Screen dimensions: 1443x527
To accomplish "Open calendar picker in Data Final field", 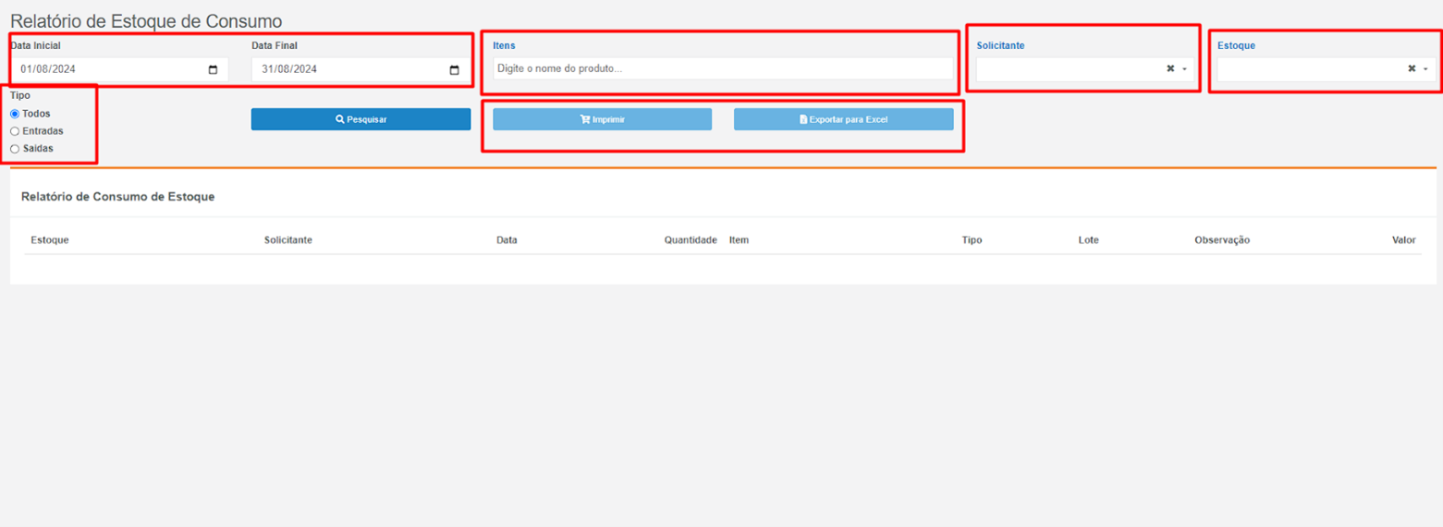I will 454,69.
